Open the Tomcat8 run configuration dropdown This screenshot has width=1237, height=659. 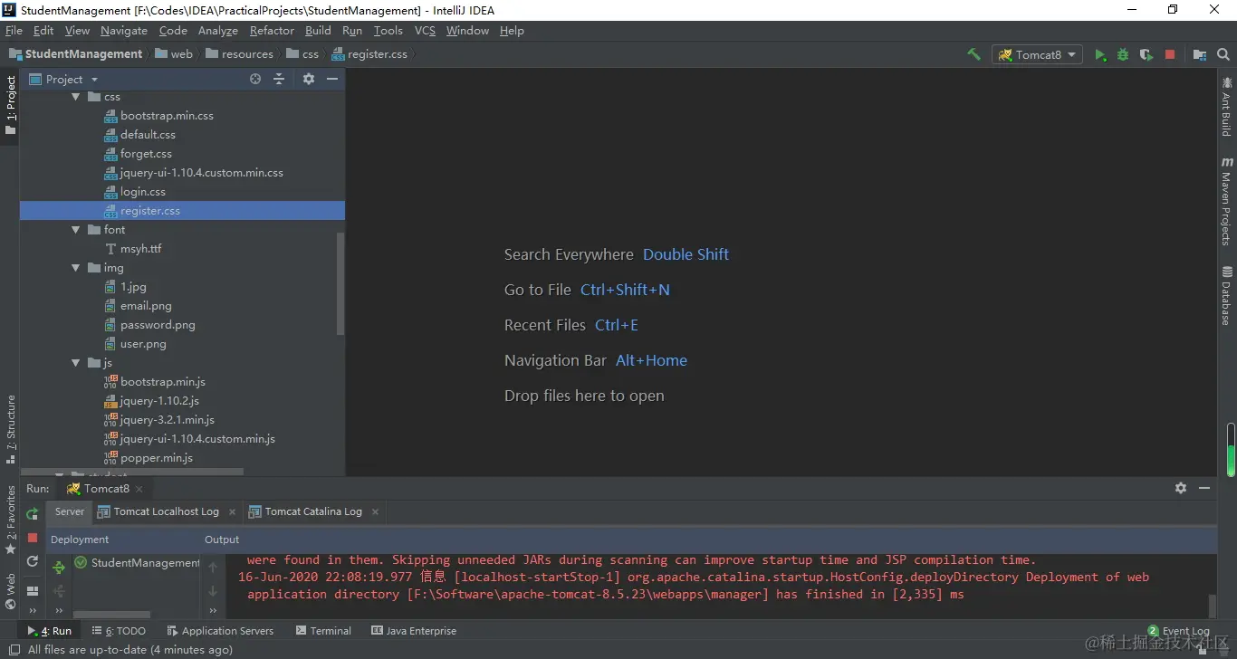click(1038, 54)
